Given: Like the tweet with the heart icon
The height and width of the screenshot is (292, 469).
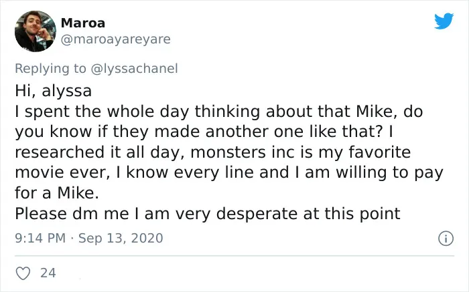Looking at the screenshot, I should [23, 273].
